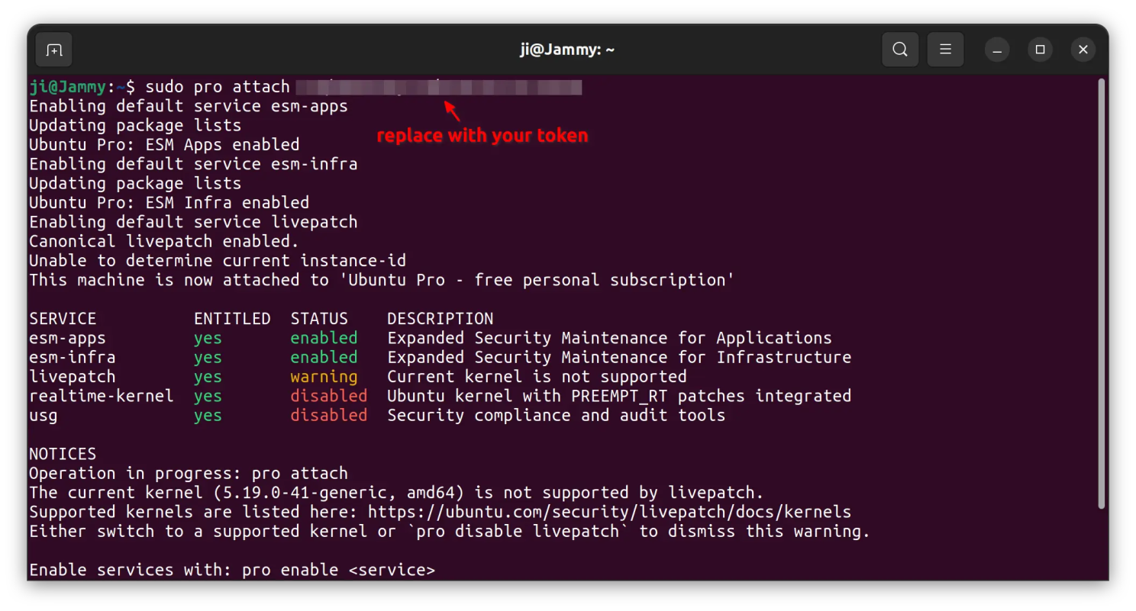
Task: Open the hamburger menu
Action: pyautogui.click(x=945, y=50)
